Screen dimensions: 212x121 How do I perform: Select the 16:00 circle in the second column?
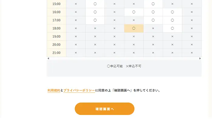pos(95,12)
